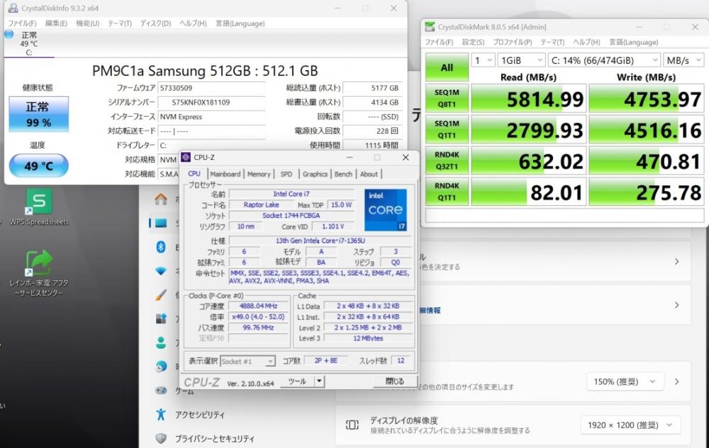This screenshot has width=709, height=448.
Task: Click the 13th Gen Intel Core i7-1365U specification
Action: tap(320, 241)
